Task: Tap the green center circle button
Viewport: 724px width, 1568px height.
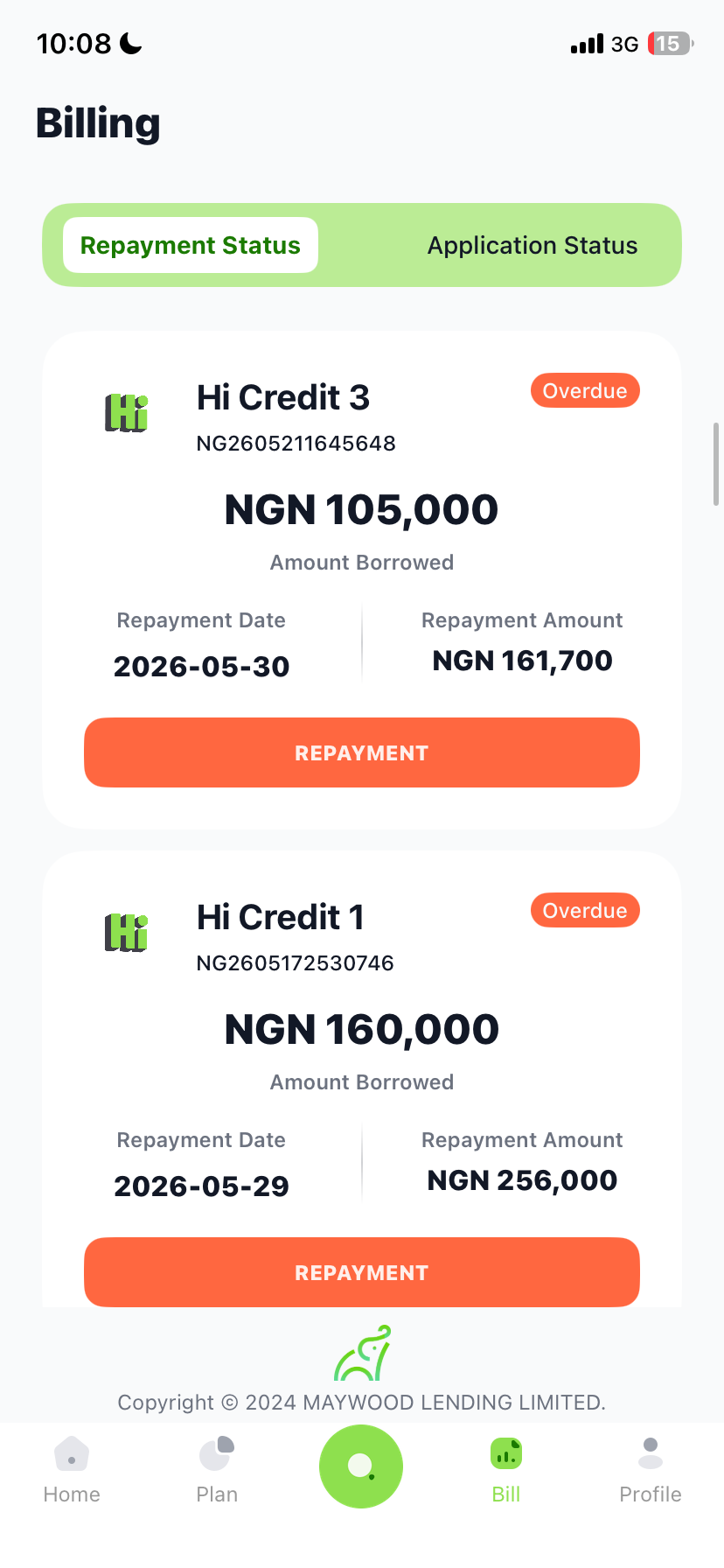Action: [361, 1466]
